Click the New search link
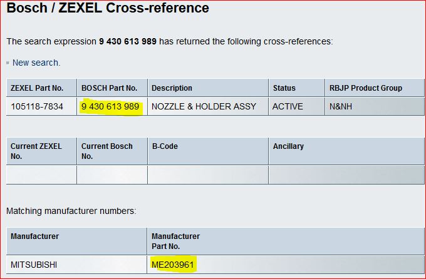 36,63
